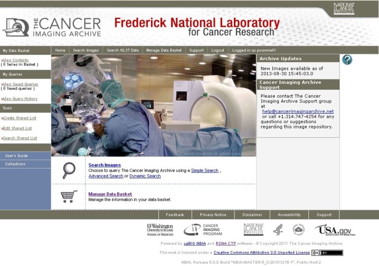
Task: Click 'Logged in as pcomme01' text
Action: (254, 50)
